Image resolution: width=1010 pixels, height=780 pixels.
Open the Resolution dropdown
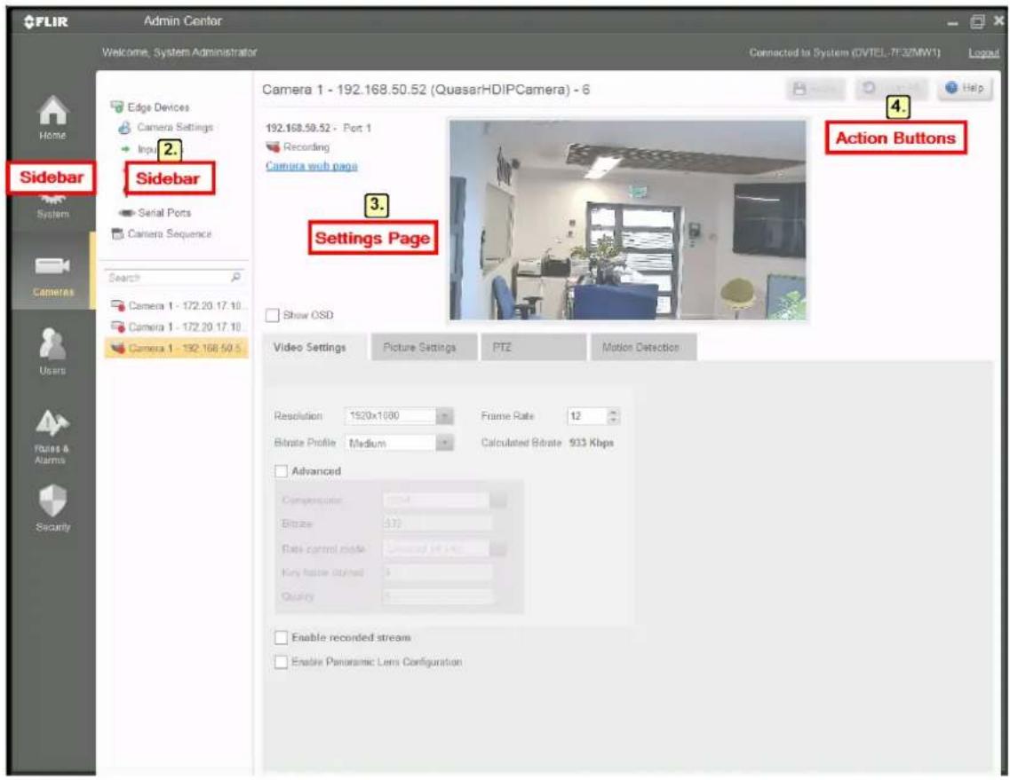[x=400, y=416]
